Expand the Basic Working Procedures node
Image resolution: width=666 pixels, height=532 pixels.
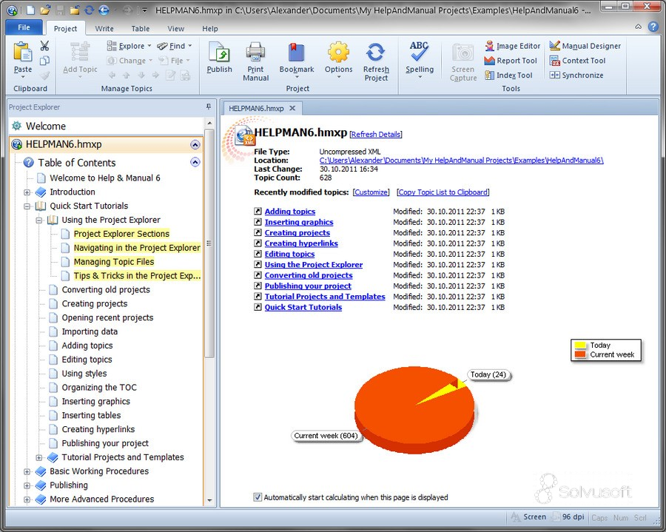pyautogui.click(x=27, y=472)
